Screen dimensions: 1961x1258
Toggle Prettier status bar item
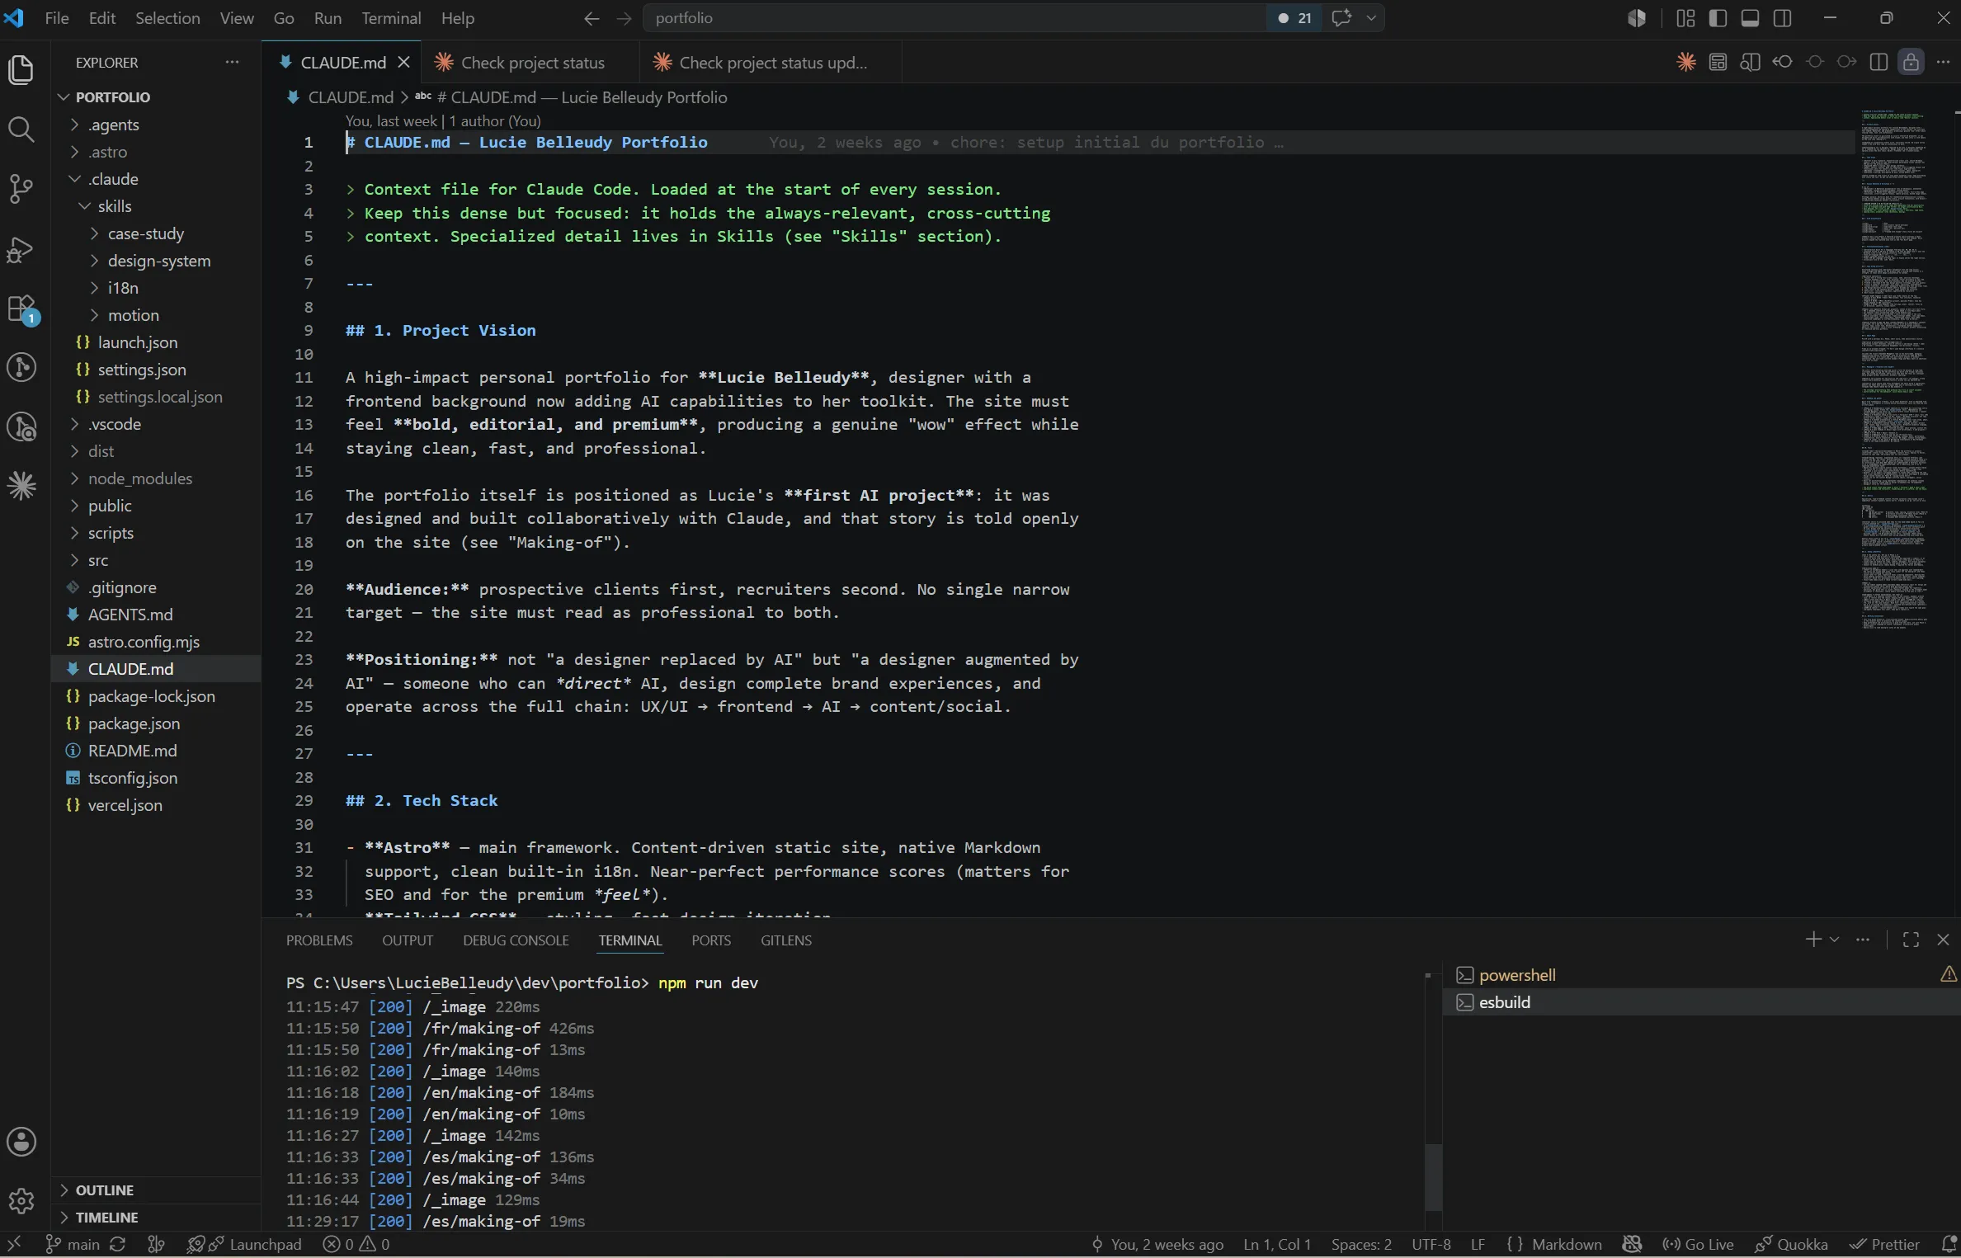pyautogui.click(x=1884, y=1244)
